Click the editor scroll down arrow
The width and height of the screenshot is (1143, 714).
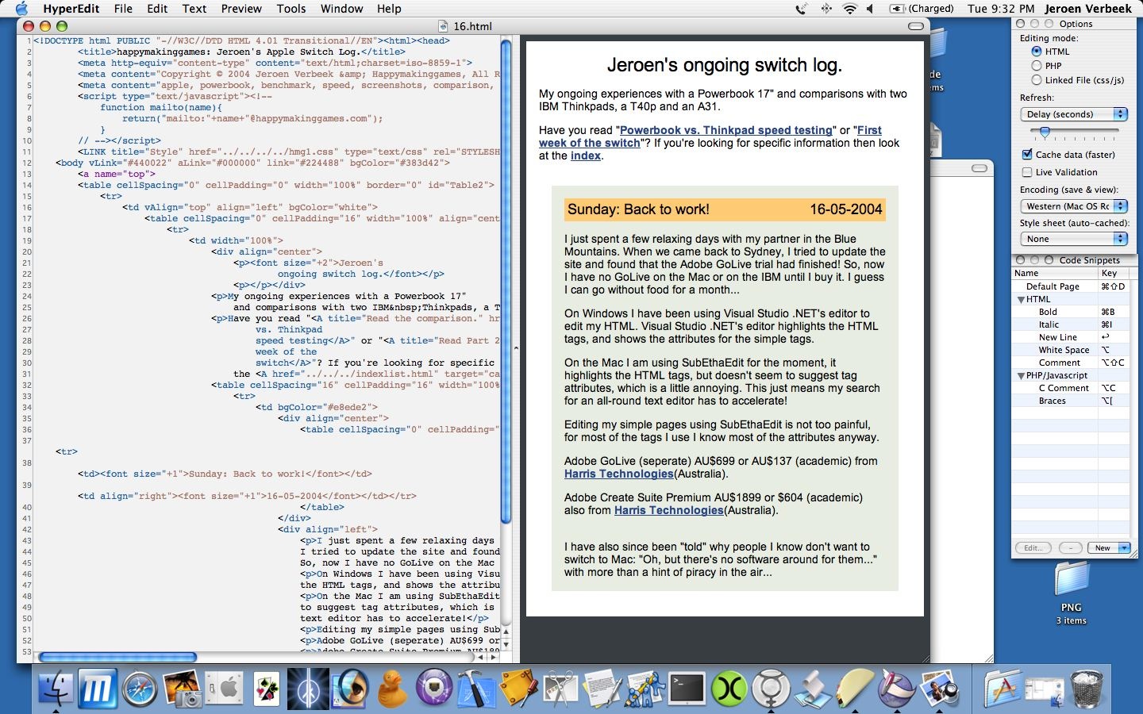coord(506,644)
